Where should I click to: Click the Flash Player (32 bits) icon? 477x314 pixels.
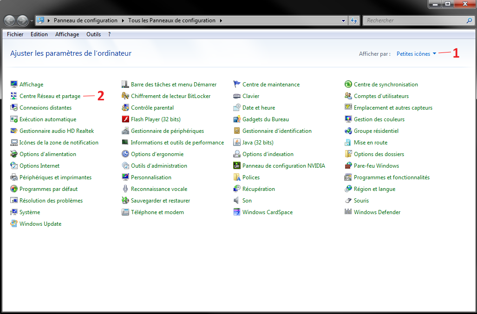click(x=125, y=119)
